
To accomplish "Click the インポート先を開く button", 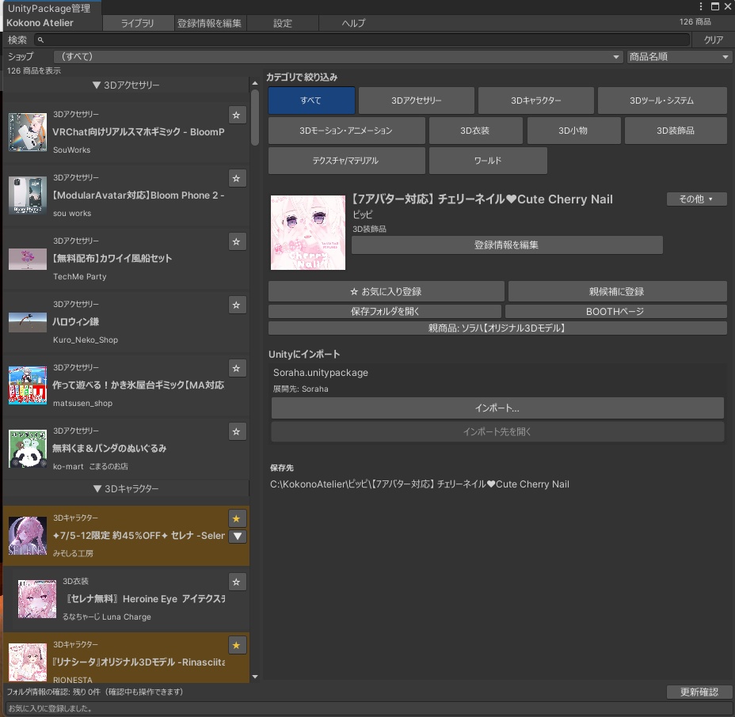I will (x=497, y=431).
